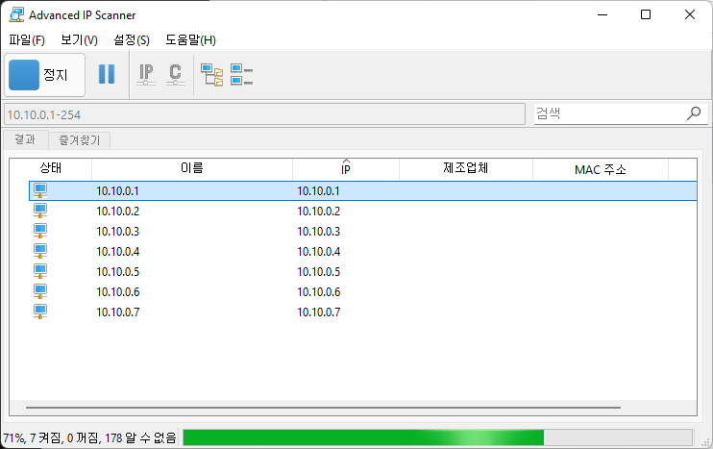Select the computer icon for 10.10.0.6

(40, 291)
